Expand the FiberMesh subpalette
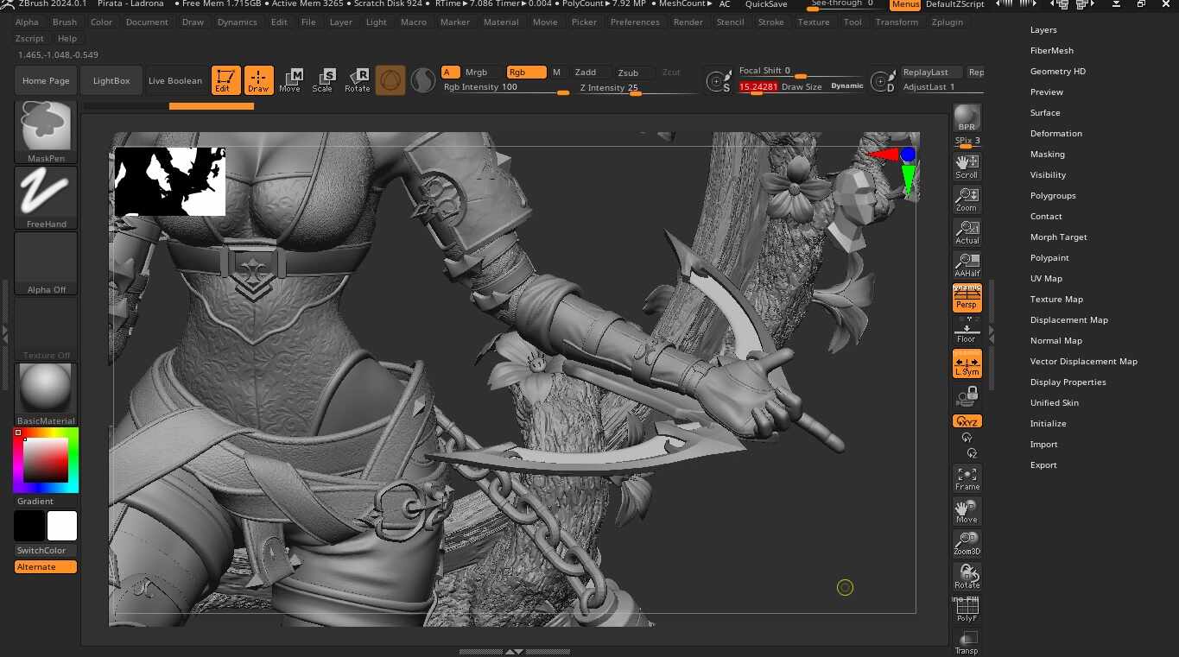 coord(1051,50)
